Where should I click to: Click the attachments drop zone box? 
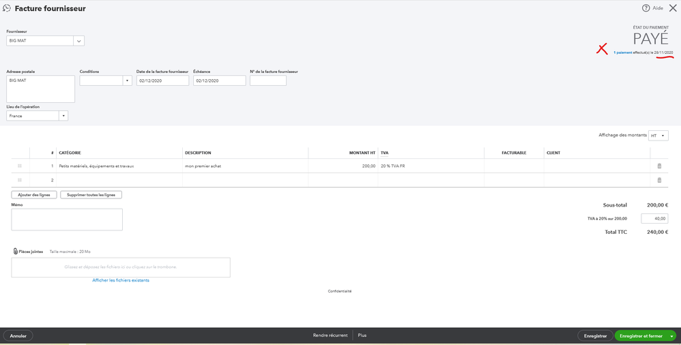pyautogui.click(x=121, y=267)
